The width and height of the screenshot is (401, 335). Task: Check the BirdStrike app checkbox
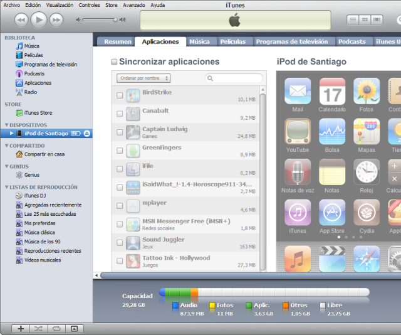point(120,95)
